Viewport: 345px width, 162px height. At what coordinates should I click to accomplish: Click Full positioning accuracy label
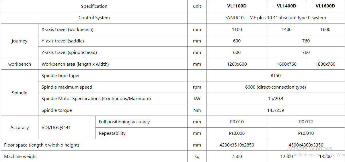(x=124, y=122)
